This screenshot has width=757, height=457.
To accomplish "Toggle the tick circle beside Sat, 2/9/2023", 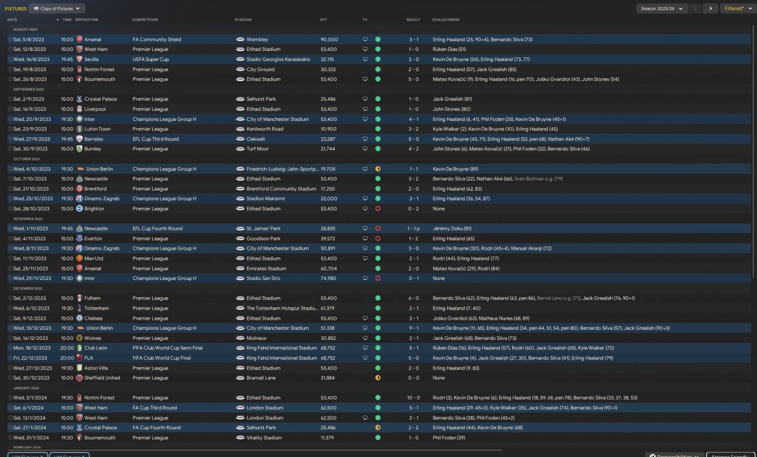I will point(10,99).
